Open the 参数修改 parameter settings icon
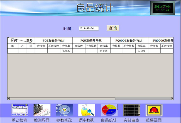This screenshot has height=123, width=181. [x=64, y=110]
